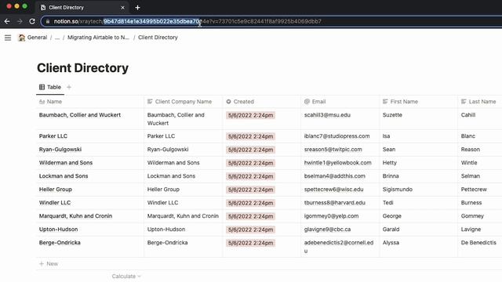Screen dimensions: 502x282
Task: Open the Parker LLC record name
Action: (53, 136)
